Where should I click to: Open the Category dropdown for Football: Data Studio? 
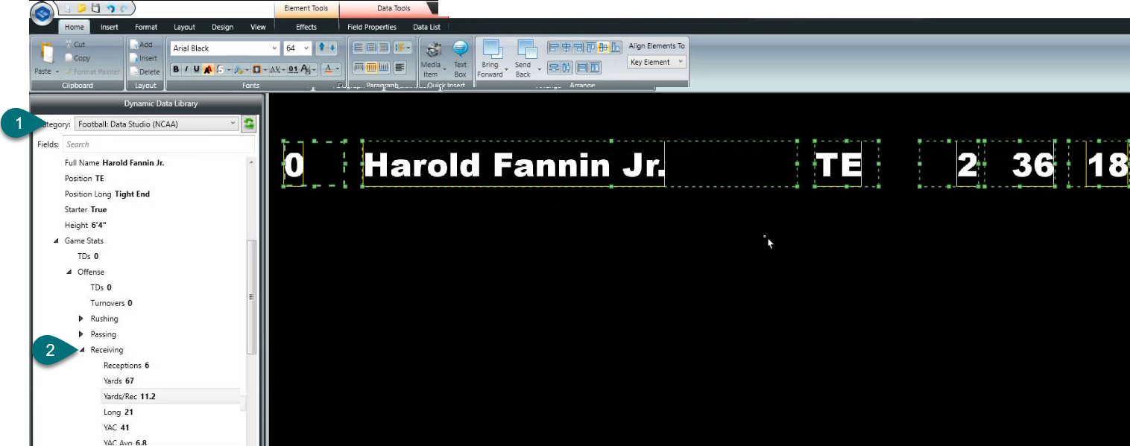coord(233,124)
